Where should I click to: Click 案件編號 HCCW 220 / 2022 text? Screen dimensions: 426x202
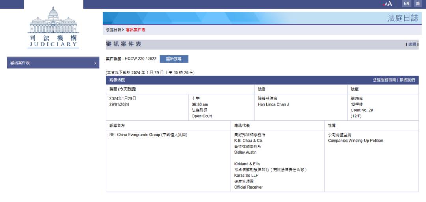(131, 59)
